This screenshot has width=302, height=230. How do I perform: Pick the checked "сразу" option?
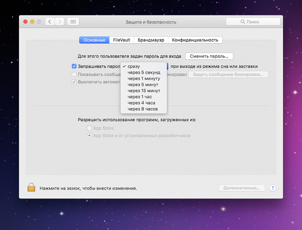pos(134,66)
